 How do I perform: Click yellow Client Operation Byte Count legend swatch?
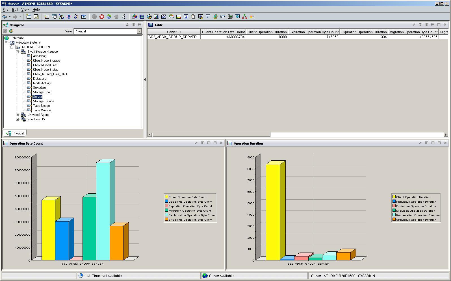[167, 197]
